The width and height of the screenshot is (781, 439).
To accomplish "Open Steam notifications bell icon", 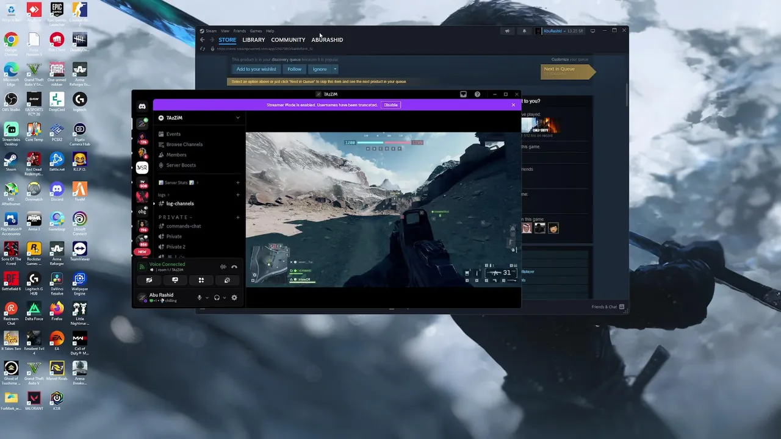I will [x=524, y=31].
